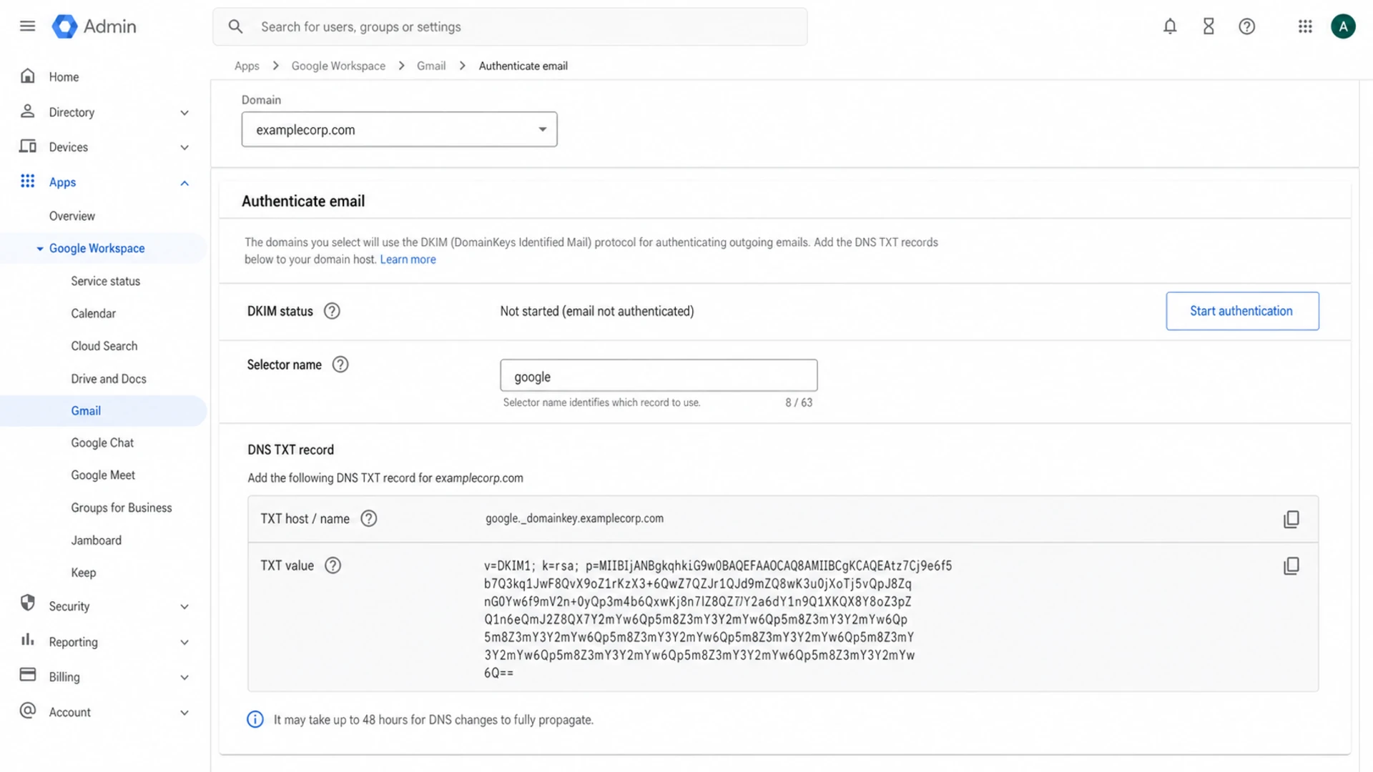Open the notifications bell
Viewport: 1373px width, 772px height.
[x=1170, y=26]
